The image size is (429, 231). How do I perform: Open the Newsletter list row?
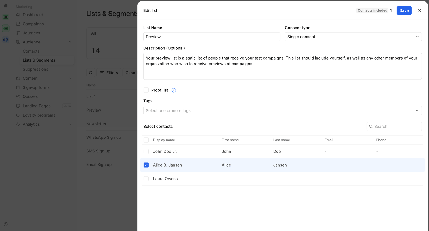(96, 124)
